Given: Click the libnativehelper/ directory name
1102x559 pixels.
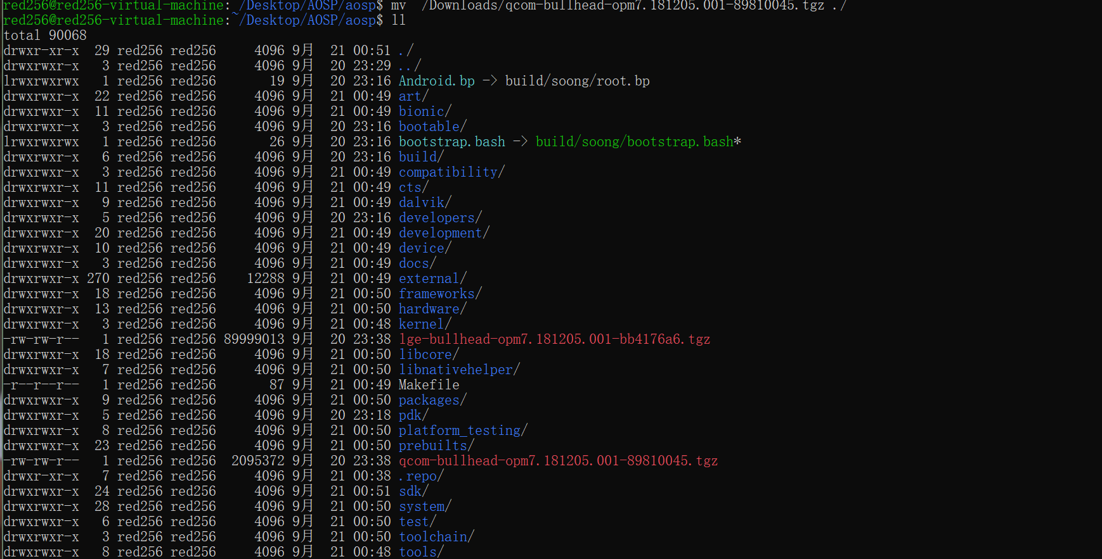Looking at the screenshot, I should pos(459,370).
